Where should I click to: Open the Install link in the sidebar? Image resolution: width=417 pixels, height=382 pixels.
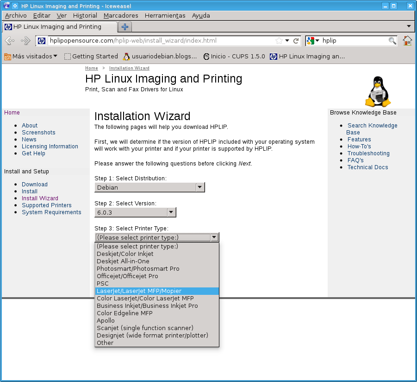pos(30,191)
